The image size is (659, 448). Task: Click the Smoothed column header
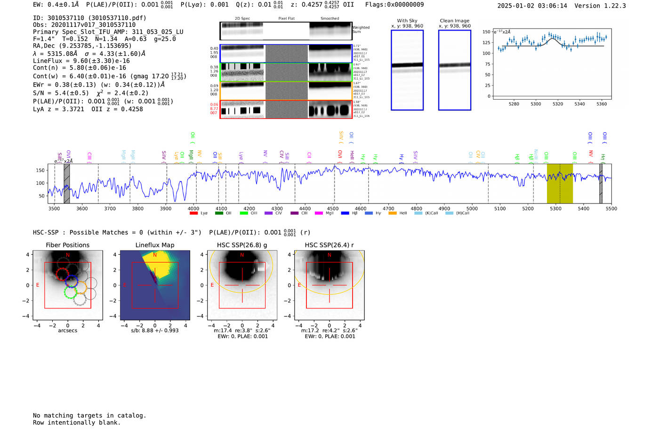click(x=330, y=19)
